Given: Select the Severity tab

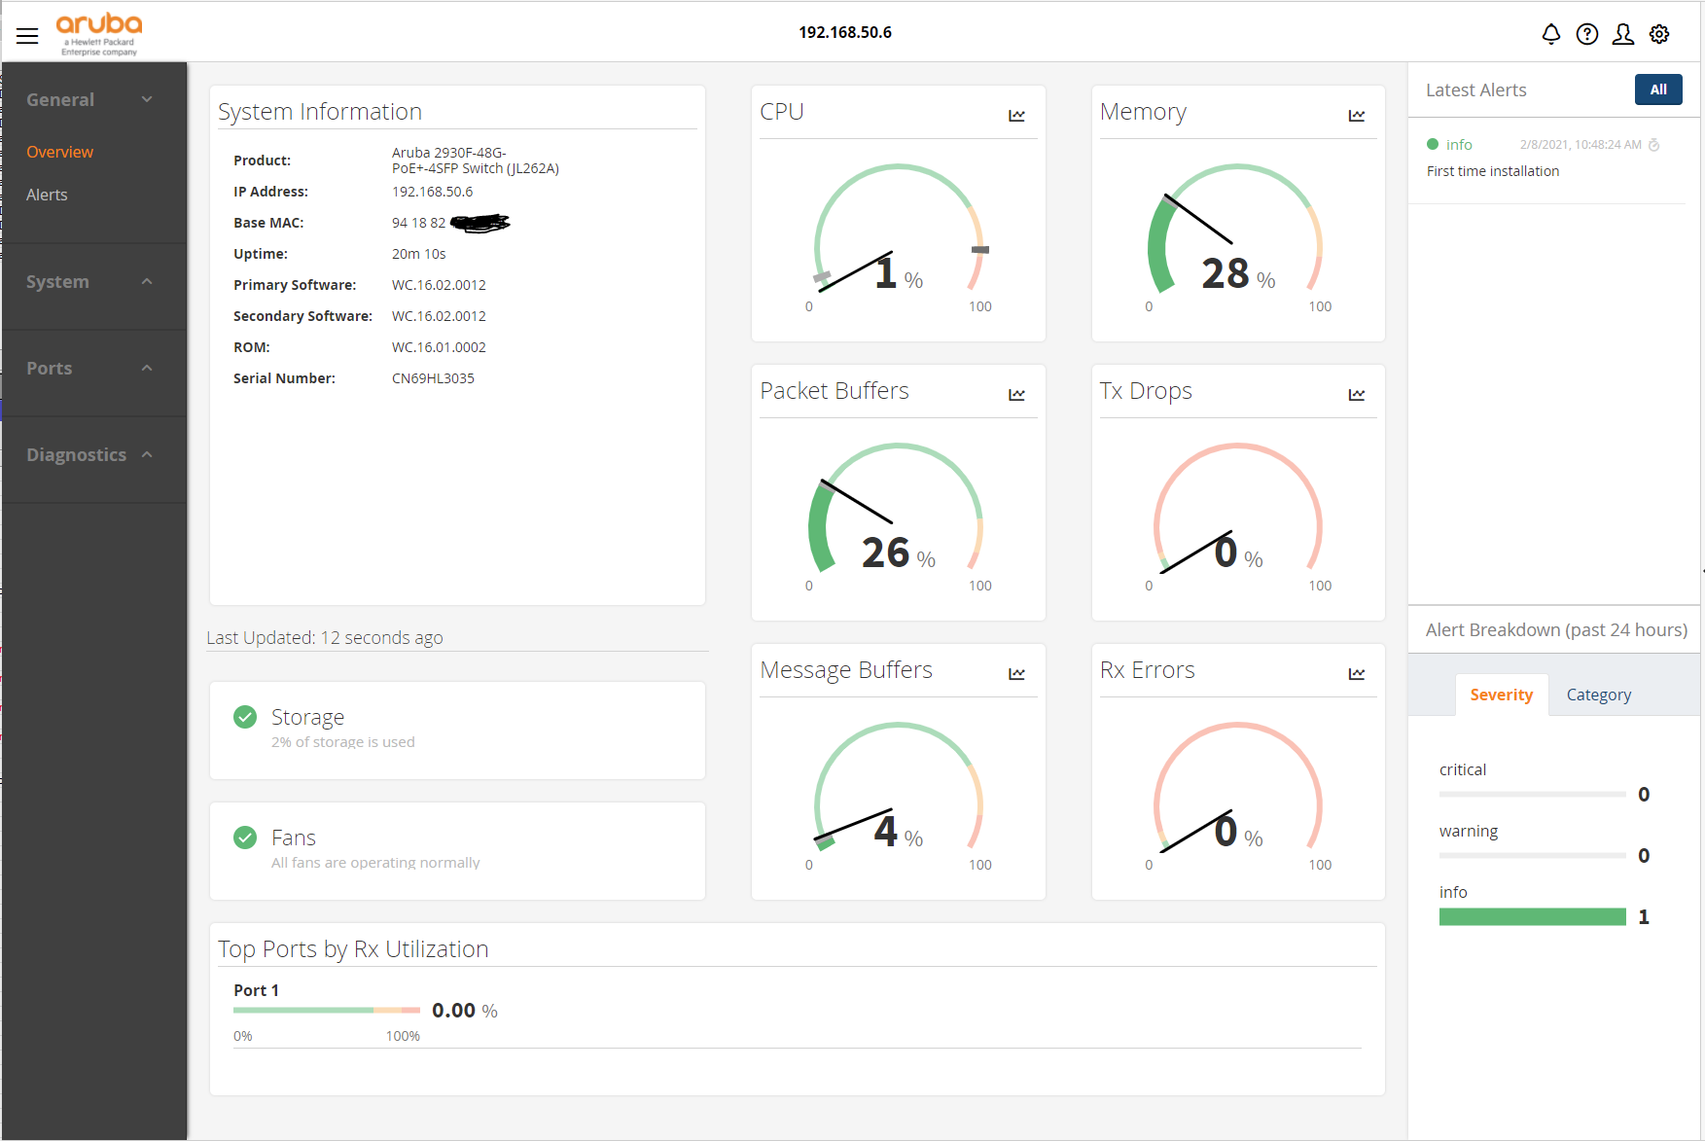Looking at the screenshot, I should coord(1501,695).
